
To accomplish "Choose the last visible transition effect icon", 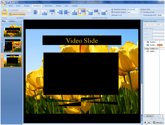I will coord(104,12).
